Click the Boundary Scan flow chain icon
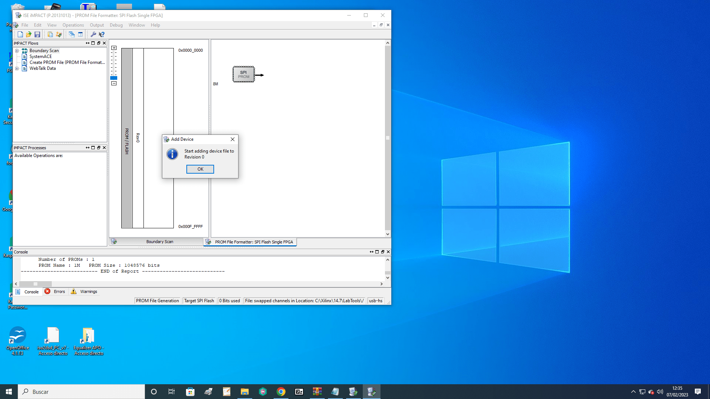The width and height of the screenshot is (710, 399). click(24, 51)
